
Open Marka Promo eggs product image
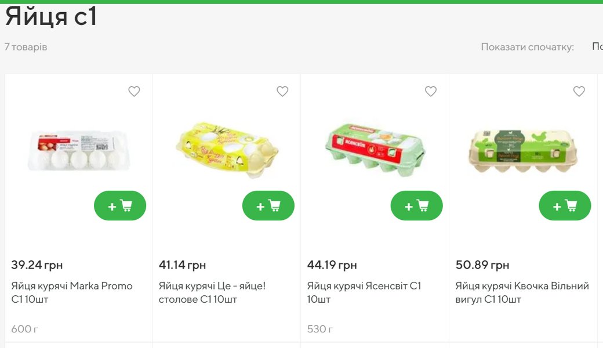coord(79,151)
